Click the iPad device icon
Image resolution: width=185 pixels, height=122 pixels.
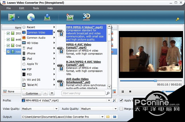(x=24, y=59)
